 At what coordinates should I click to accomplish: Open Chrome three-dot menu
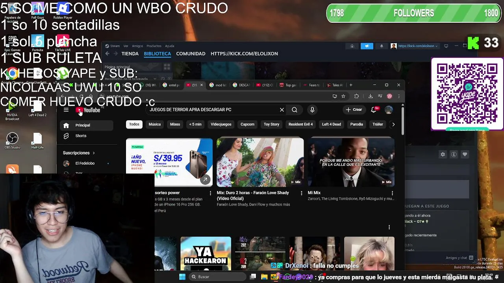coord(399,96)
